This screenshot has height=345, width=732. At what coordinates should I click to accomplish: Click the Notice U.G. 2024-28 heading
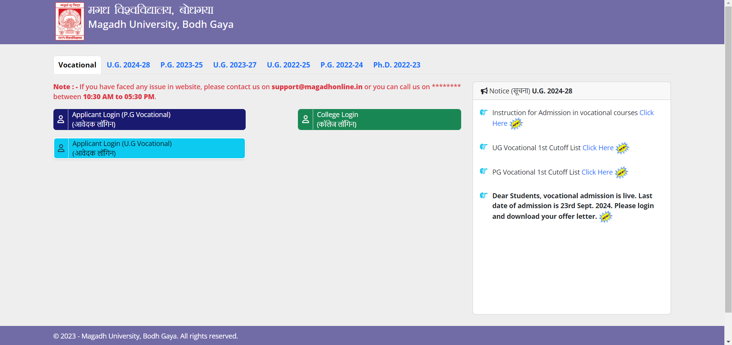[531, 91]
